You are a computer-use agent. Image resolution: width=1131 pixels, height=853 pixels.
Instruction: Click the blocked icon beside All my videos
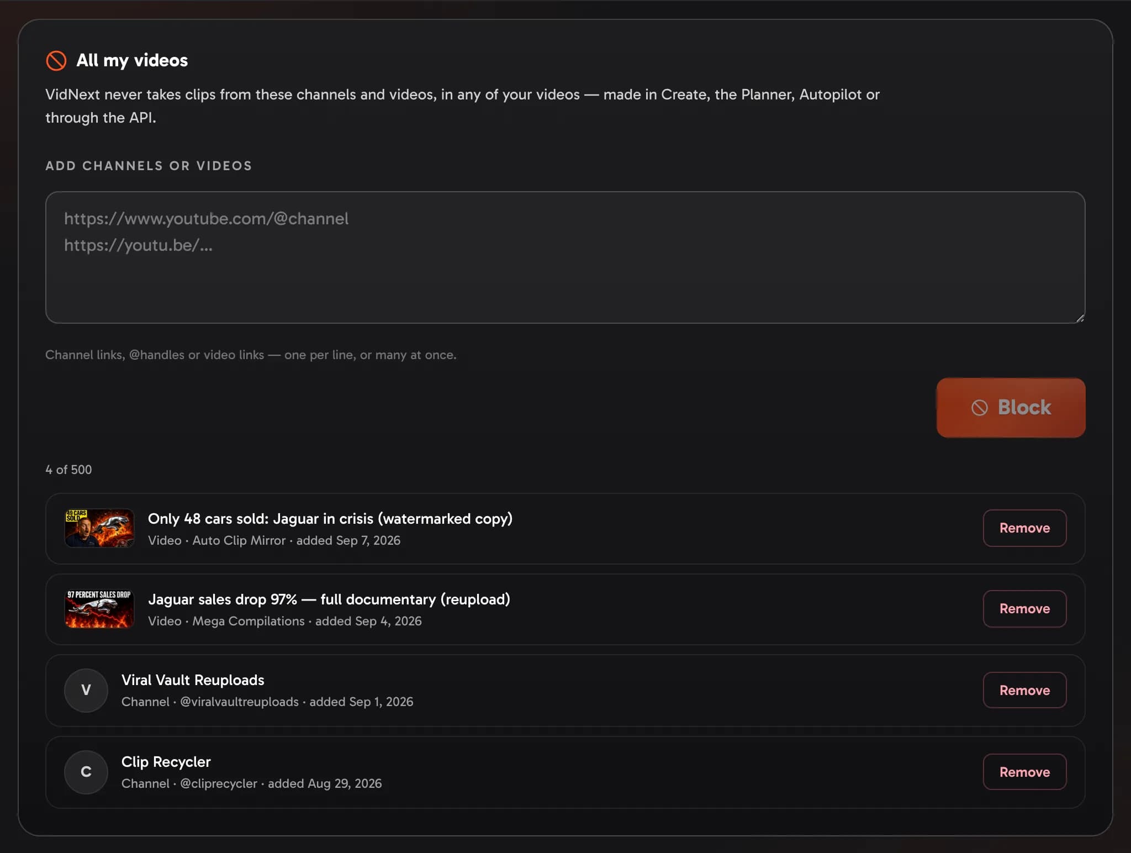click(56, 60)
